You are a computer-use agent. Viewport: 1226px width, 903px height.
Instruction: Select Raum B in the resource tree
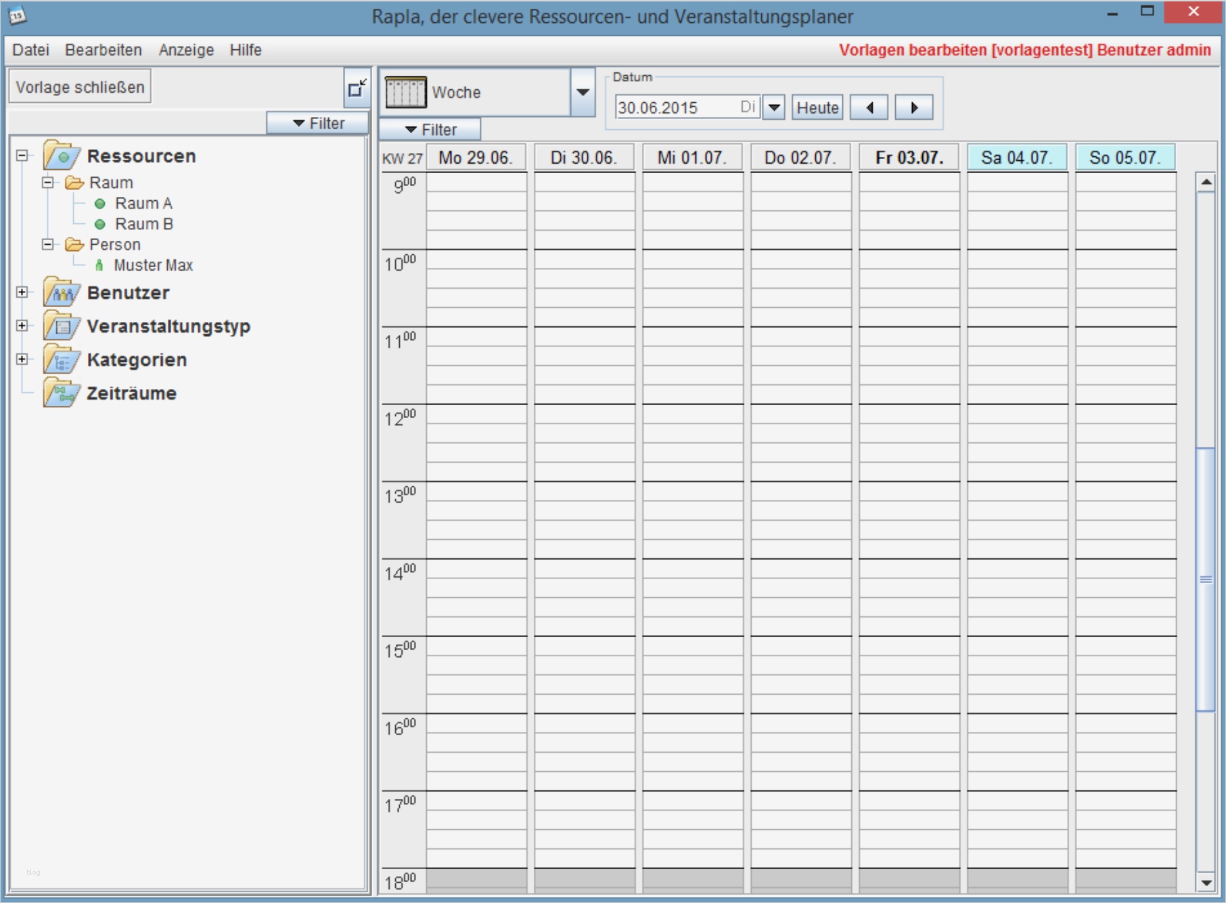144,225
